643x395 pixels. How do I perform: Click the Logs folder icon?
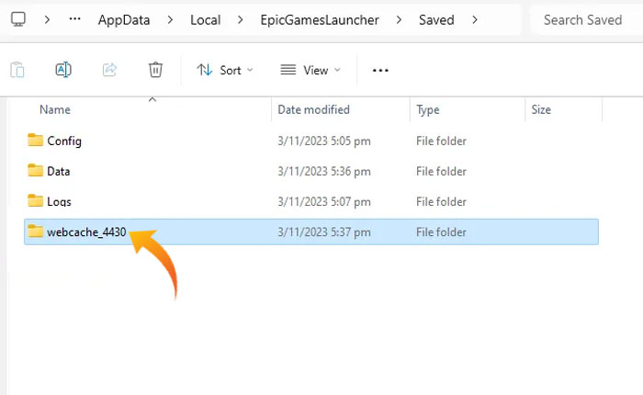point(36,201)
